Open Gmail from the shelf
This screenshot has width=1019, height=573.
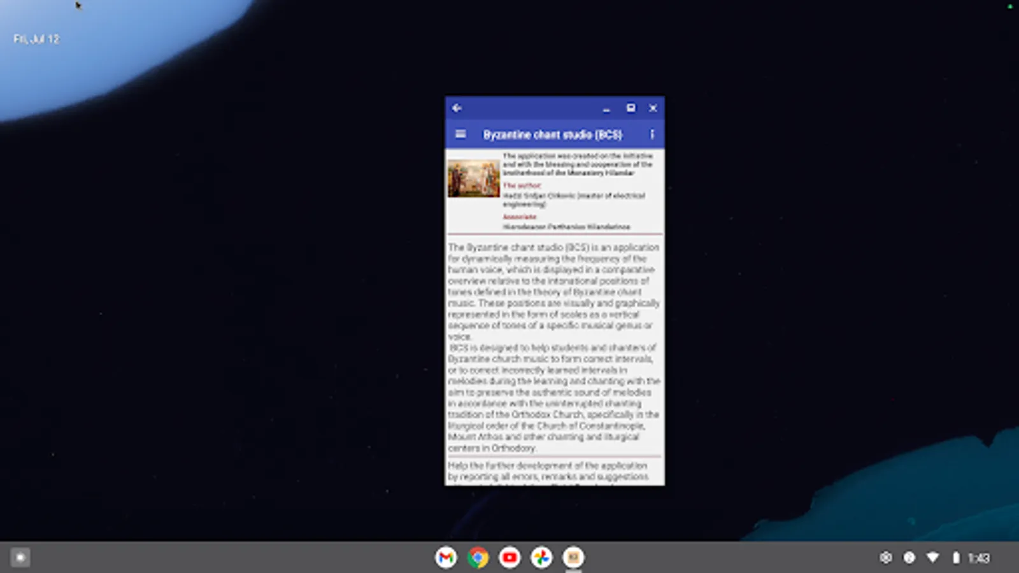(446, 557)
